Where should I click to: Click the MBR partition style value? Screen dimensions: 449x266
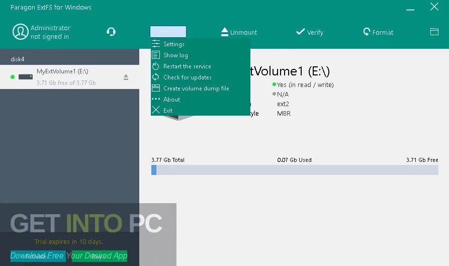(x=284, y=113)
